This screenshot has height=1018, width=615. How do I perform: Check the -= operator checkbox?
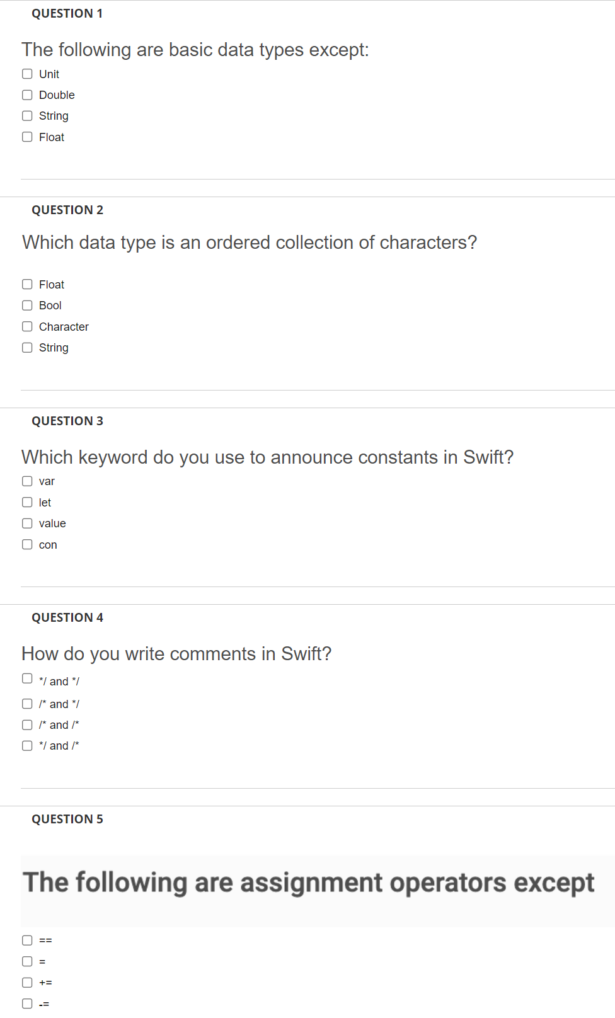tap(27, 1004)
